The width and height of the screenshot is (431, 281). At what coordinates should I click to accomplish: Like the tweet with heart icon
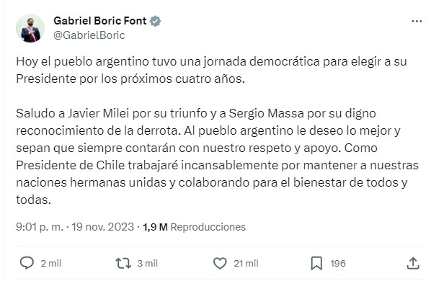(x=220, y=263)
